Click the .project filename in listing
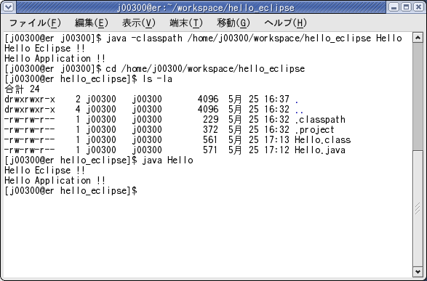 [314, 130]
